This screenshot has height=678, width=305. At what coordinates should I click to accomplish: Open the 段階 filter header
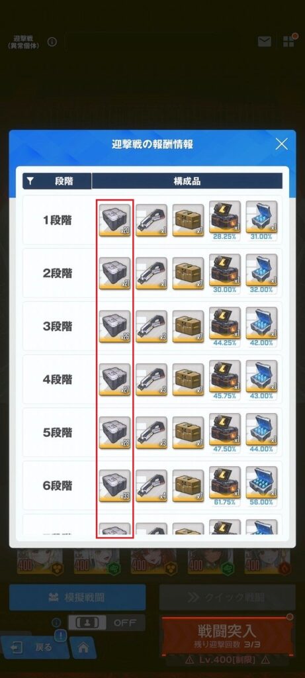pos(57,181)
